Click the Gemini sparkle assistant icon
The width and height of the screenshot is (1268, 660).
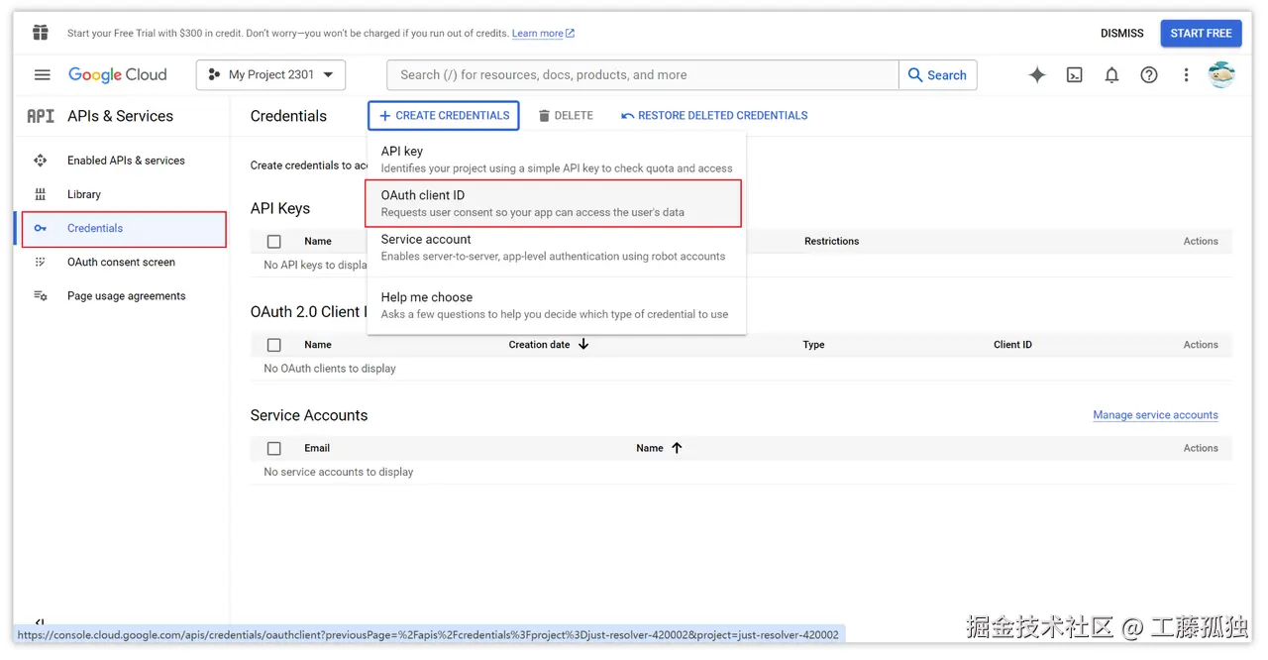click(1036, 74)
